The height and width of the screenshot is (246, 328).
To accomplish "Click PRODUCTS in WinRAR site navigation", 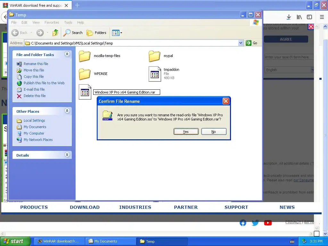I will (x=34, y=207).
